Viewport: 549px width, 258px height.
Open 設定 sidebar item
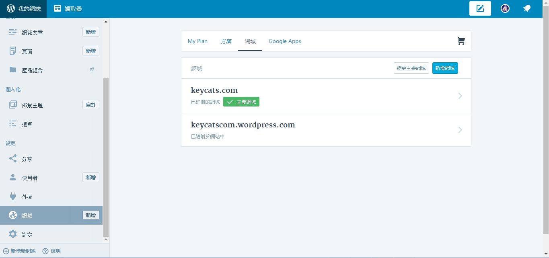pyautogui.click(x=27, y=235)
